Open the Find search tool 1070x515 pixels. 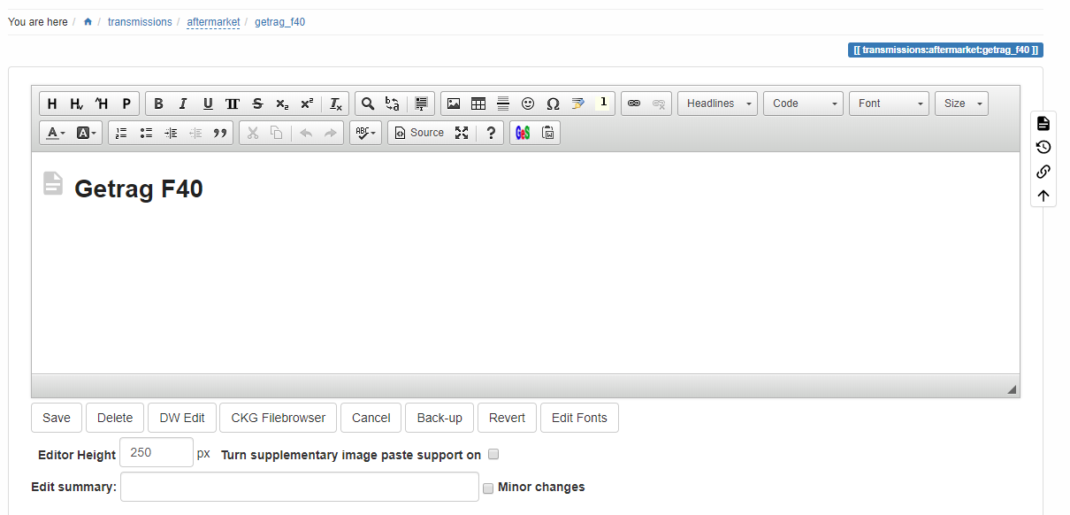pyautogui.click(x=368, y=104)
